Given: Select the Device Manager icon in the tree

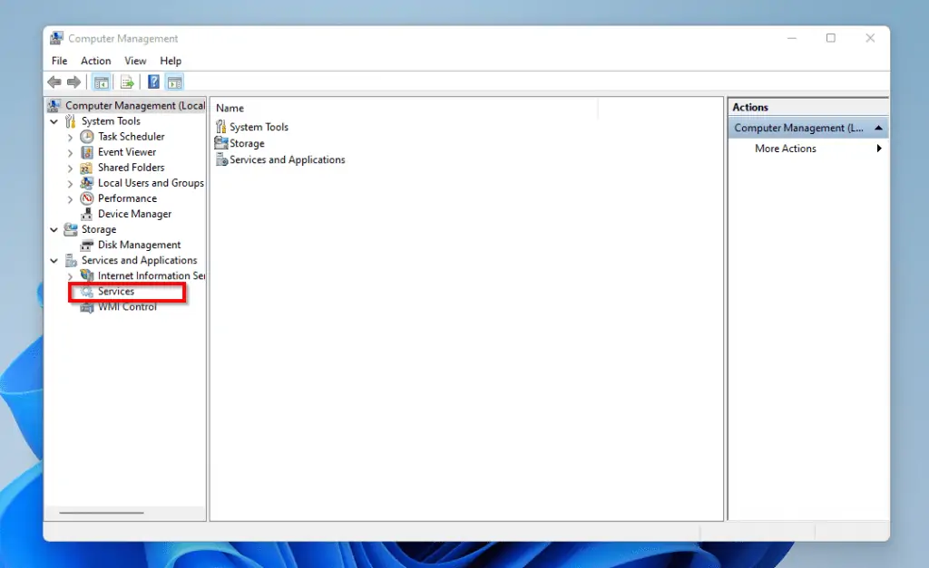Looking at the screenshot, I should [x=85, y=214].
